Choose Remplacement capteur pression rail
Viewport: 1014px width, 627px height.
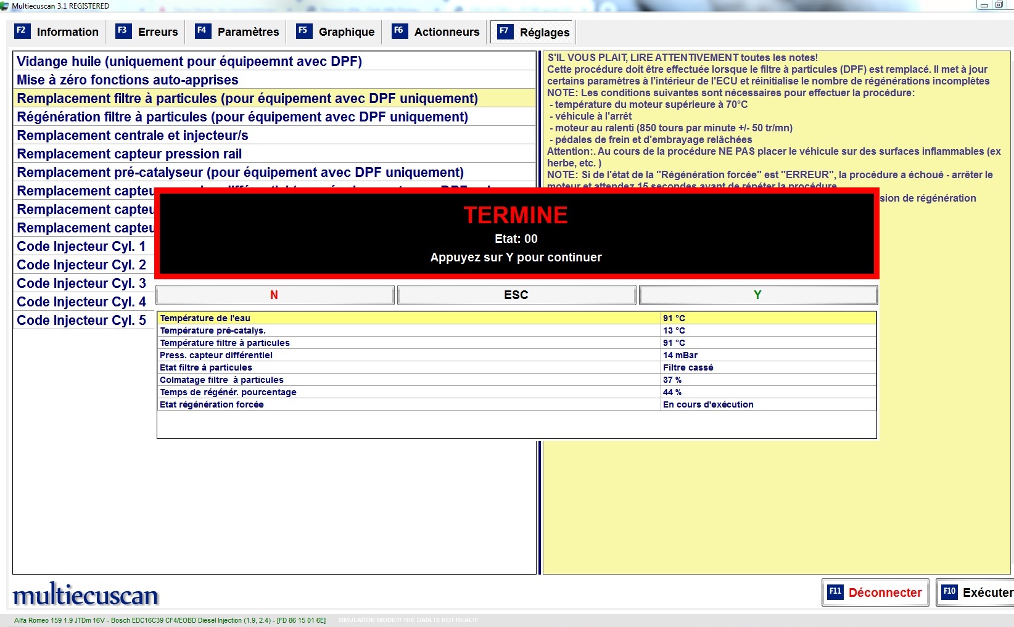click(x=130, y=154)
